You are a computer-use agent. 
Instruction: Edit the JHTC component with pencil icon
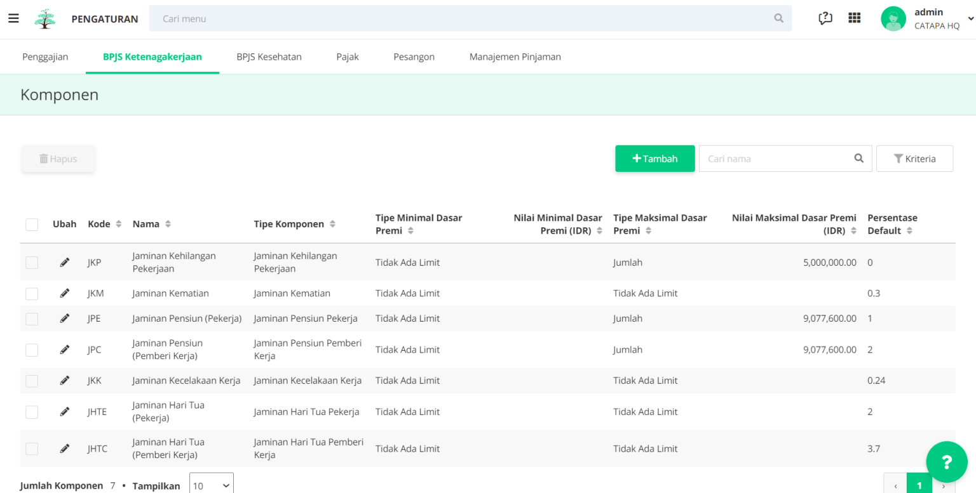[65, 449]
